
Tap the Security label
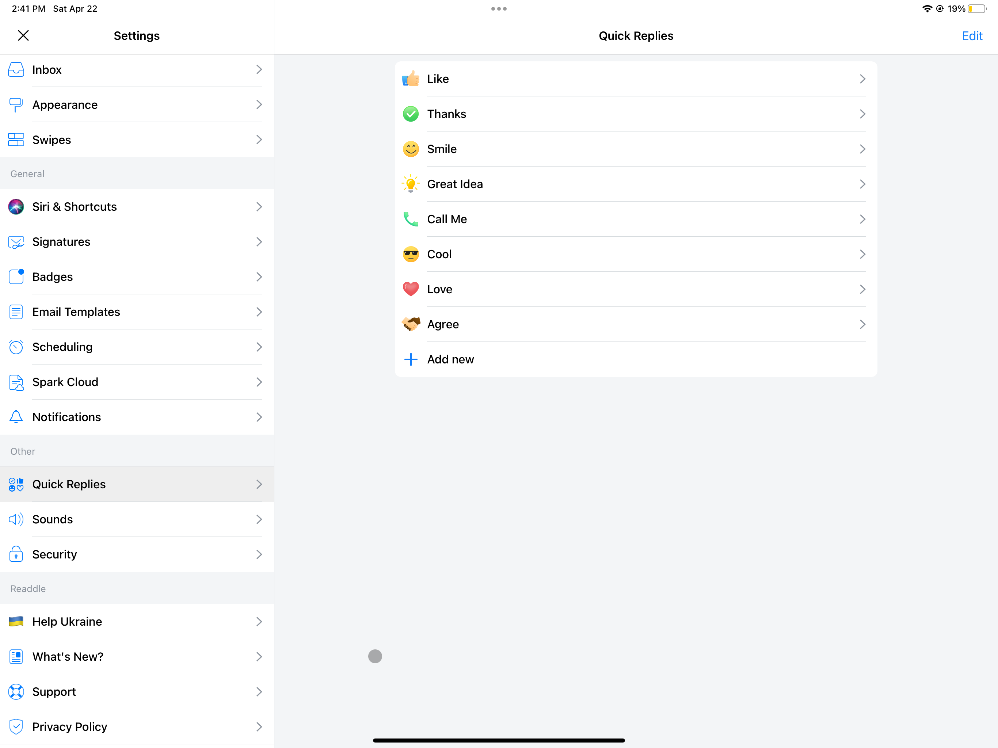[x=54, y=554]
